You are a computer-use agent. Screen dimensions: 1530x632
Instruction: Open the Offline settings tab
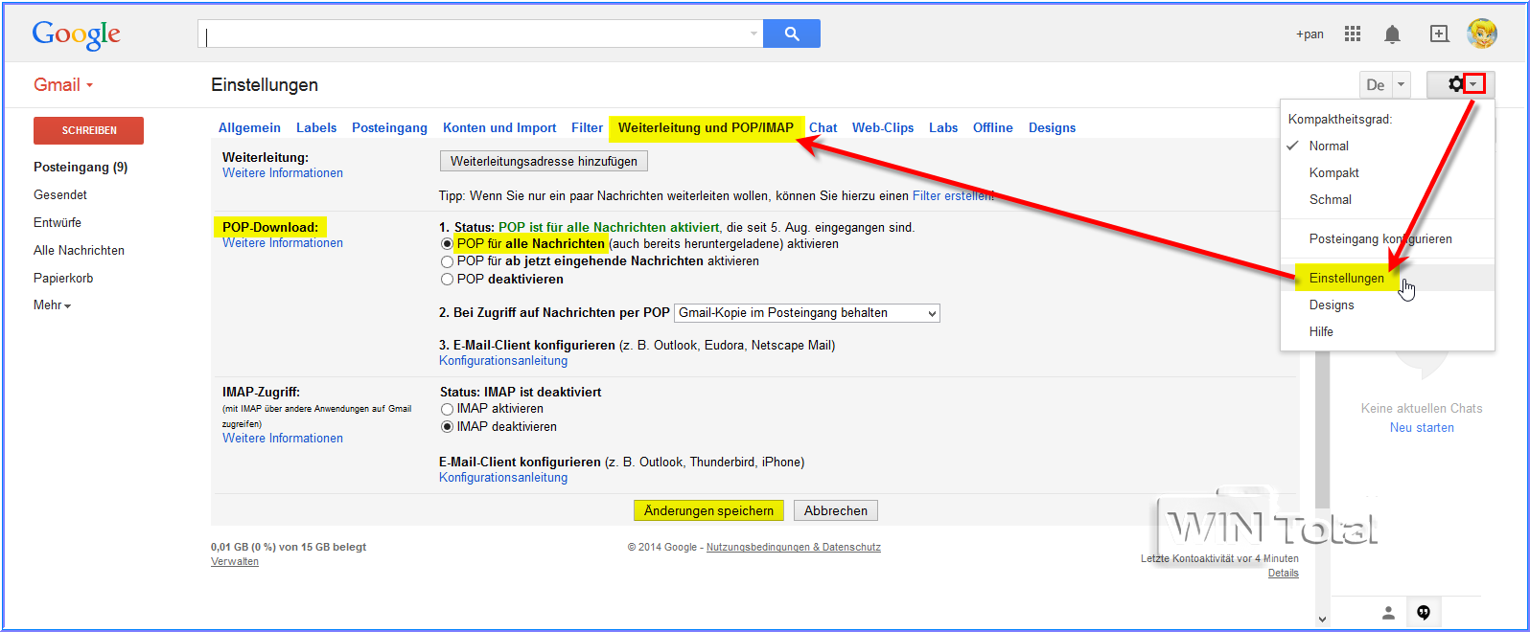coord(992,127)
